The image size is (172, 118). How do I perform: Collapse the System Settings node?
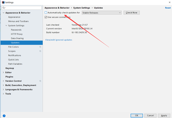point(6,25)
